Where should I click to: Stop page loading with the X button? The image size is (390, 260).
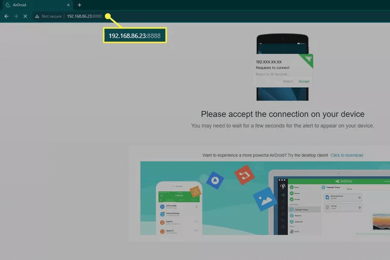(25, 16)
